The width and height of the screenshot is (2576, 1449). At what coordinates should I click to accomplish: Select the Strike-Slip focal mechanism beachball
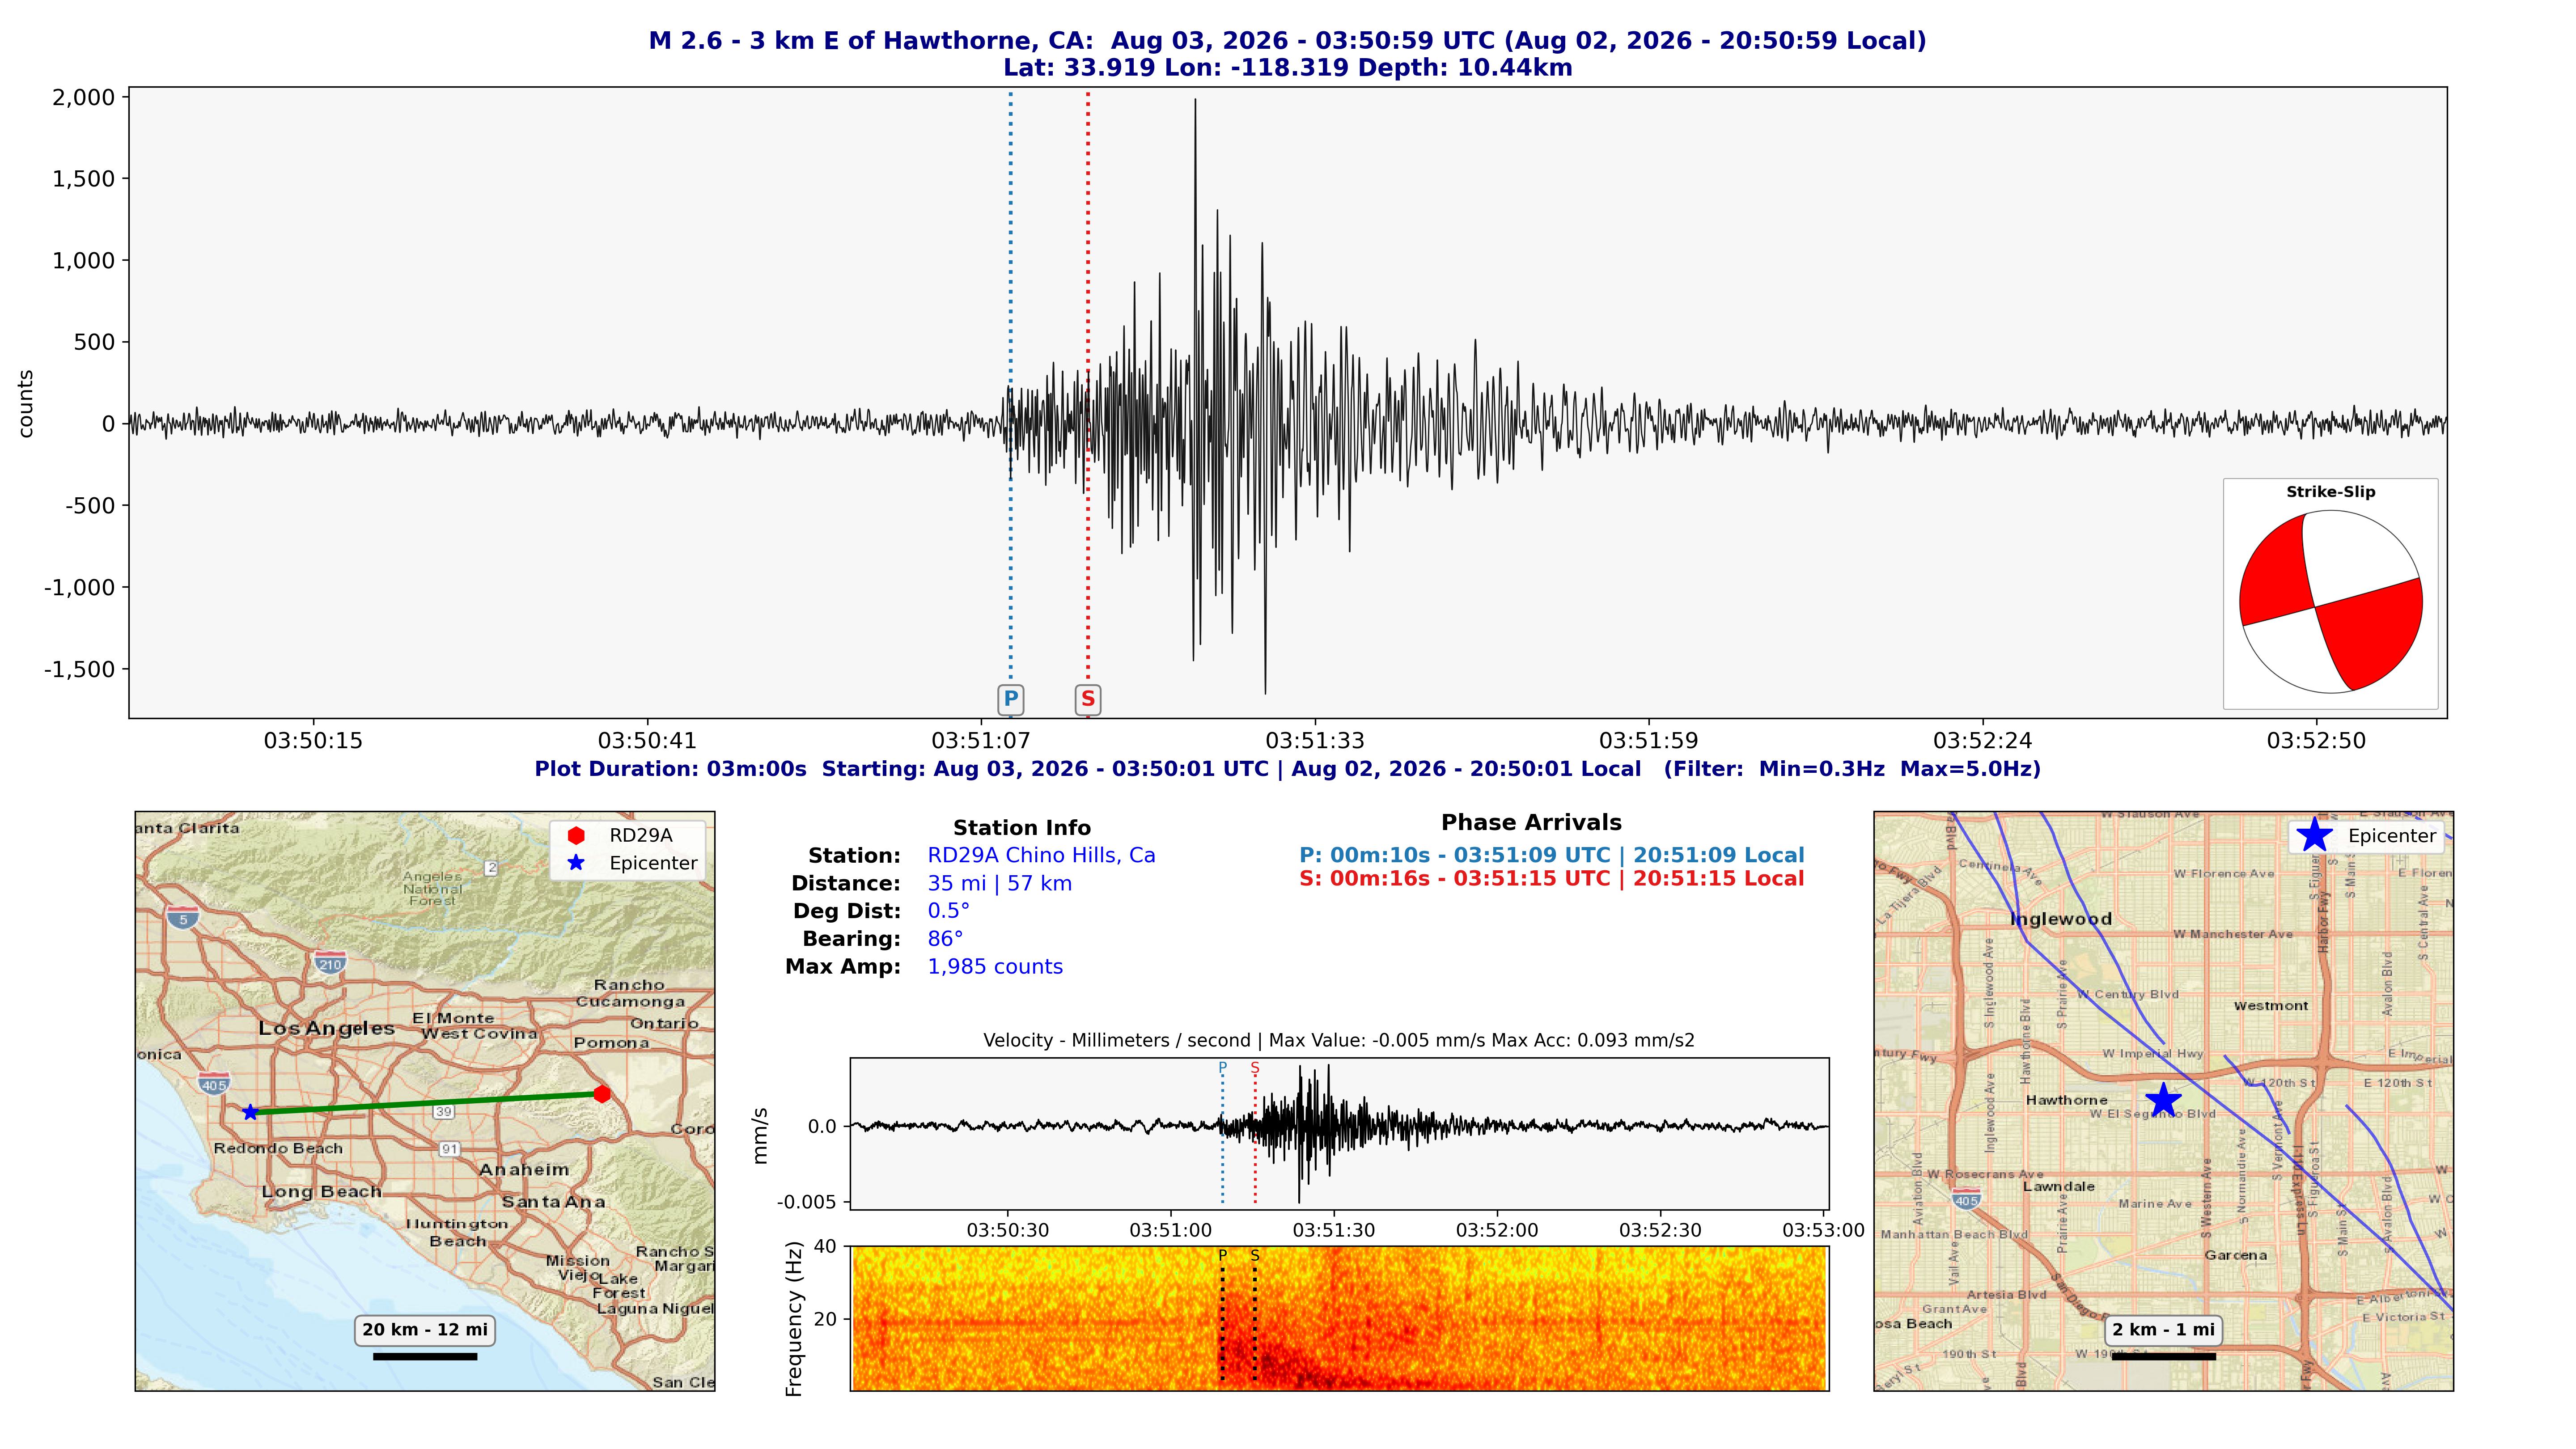tap(2330, 602)
